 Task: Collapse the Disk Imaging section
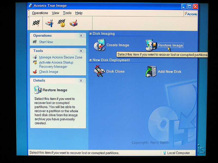click(91, 33)
